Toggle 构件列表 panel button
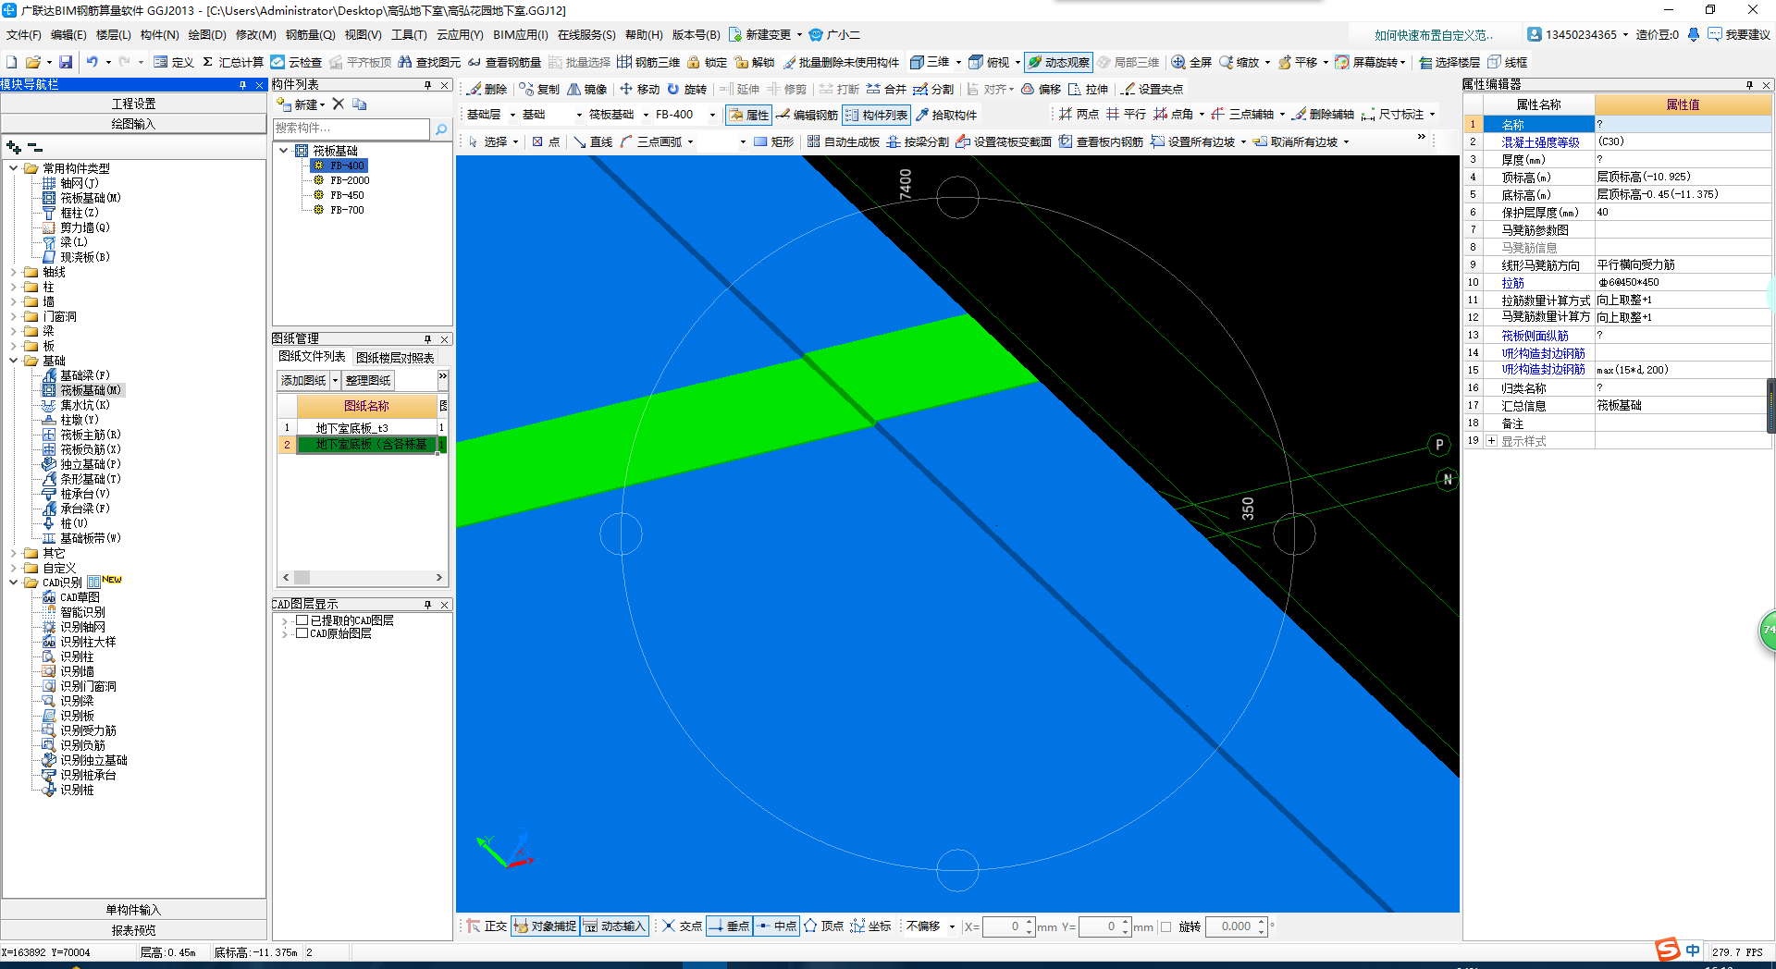This screenshot has width=1776, height=969. [876, 115]
